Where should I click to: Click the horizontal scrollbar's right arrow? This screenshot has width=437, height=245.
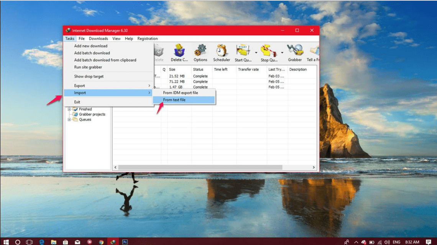[314, 167]
